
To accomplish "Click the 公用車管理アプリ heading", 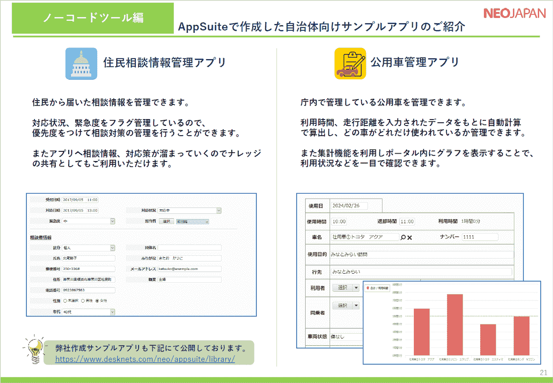I will pyautogui.click(x=416, y=63).
